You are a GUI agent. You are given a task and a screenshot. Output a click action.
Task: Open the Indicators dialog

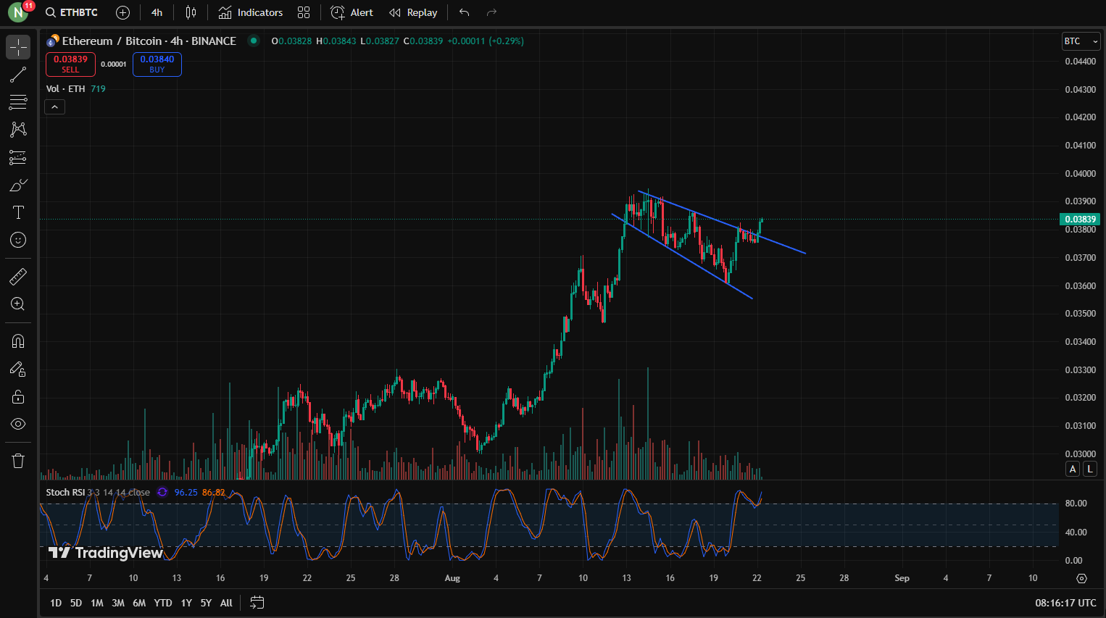251,12
